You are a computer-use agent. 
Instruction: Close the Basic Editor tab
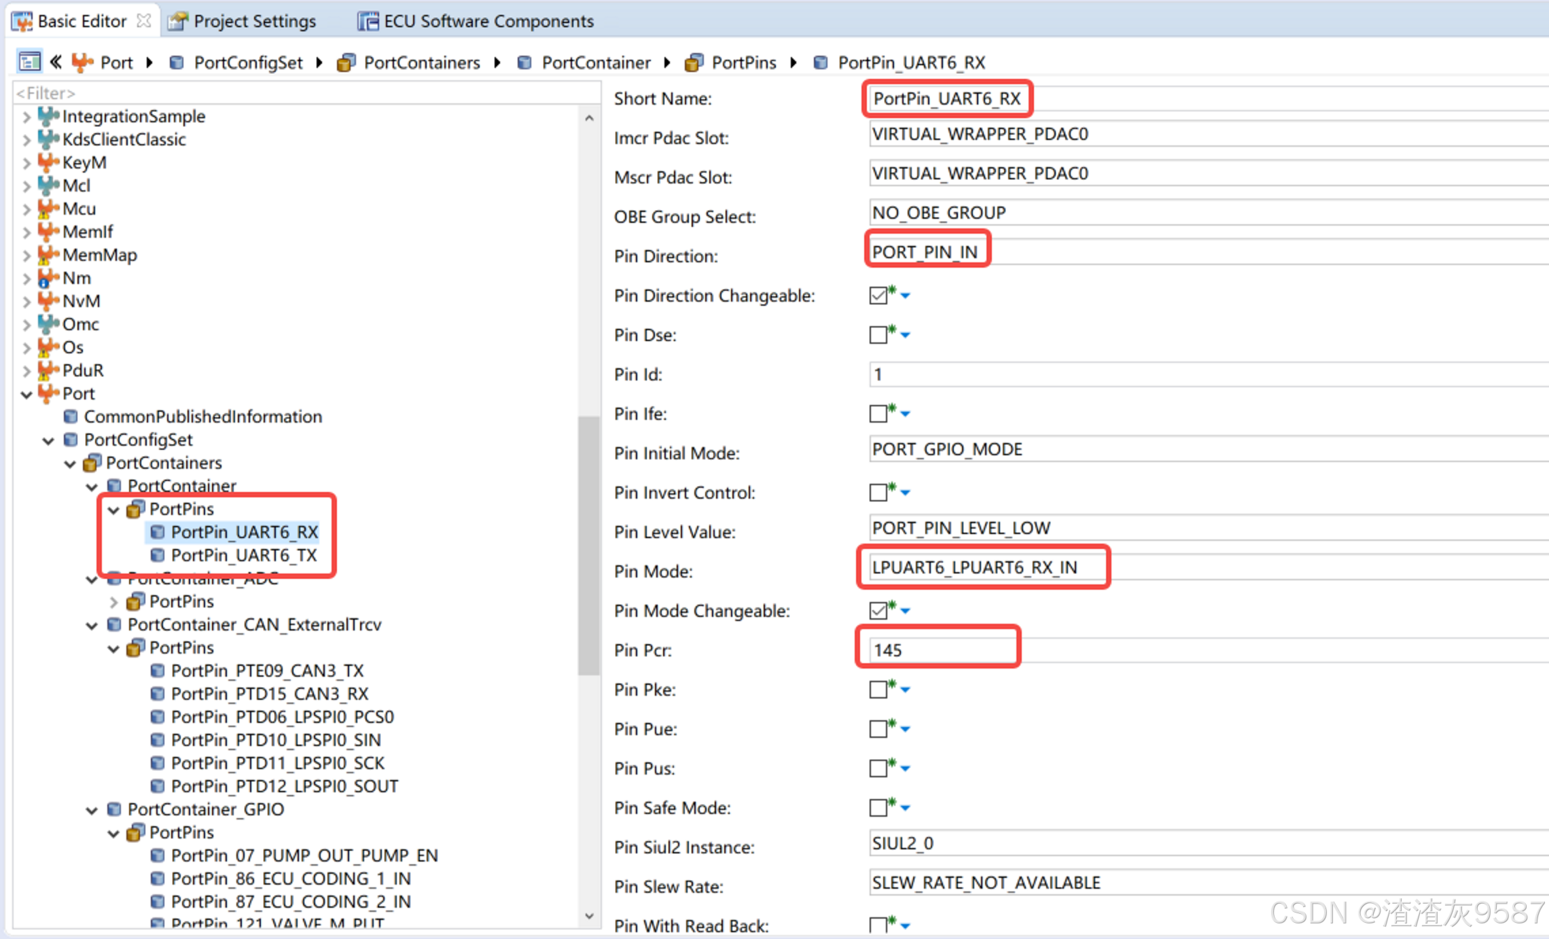(x=143, y=20)
